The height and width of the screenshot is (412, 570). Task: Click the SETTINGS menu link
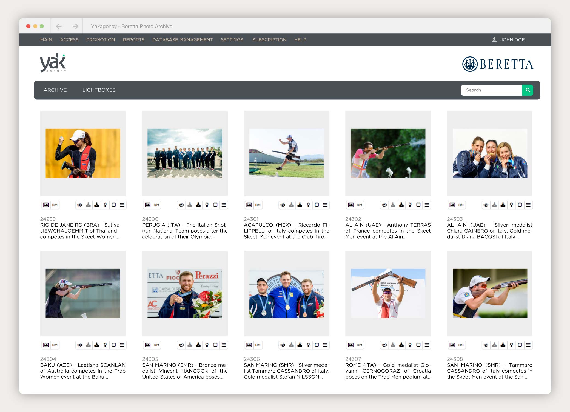coord(232,40)
